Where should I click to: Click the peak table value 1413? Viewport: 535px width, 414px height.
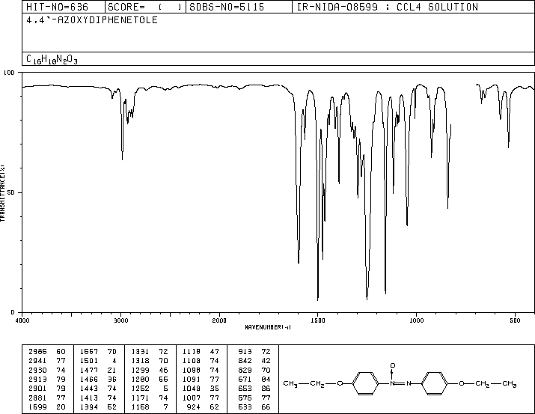coord(89,398)
